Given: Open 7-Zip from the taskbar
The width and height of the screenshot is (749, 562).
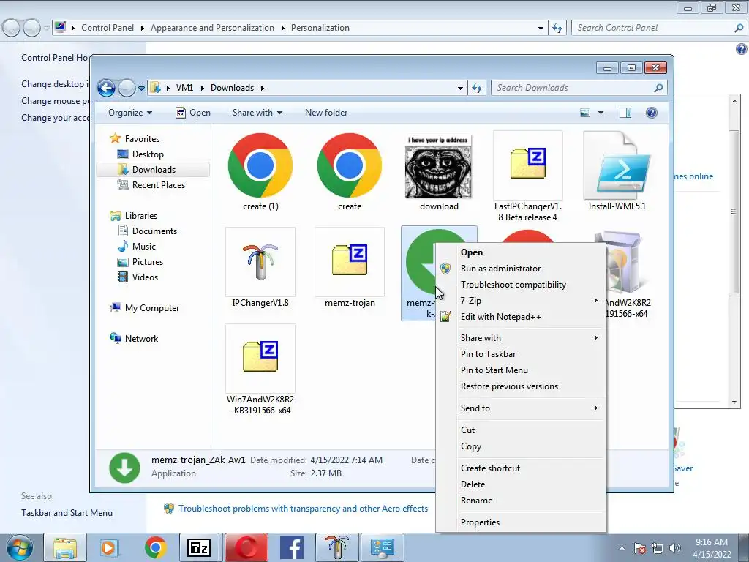Looking at the screenshot, I should (199, 547).
